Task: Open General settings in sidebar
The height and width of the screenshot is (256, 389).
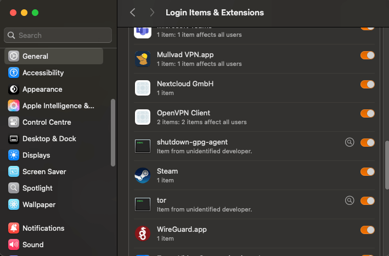Action: tap(54, 56)
